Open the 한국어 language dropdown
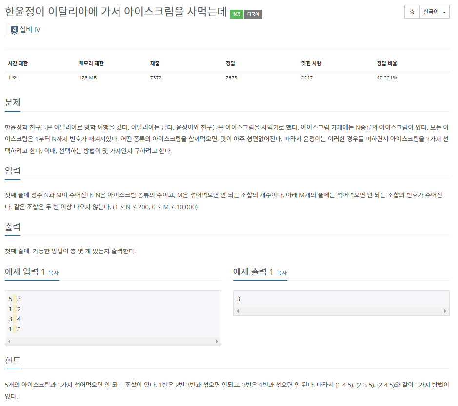This screenshot has width=458, height=406. coord(434,12)
